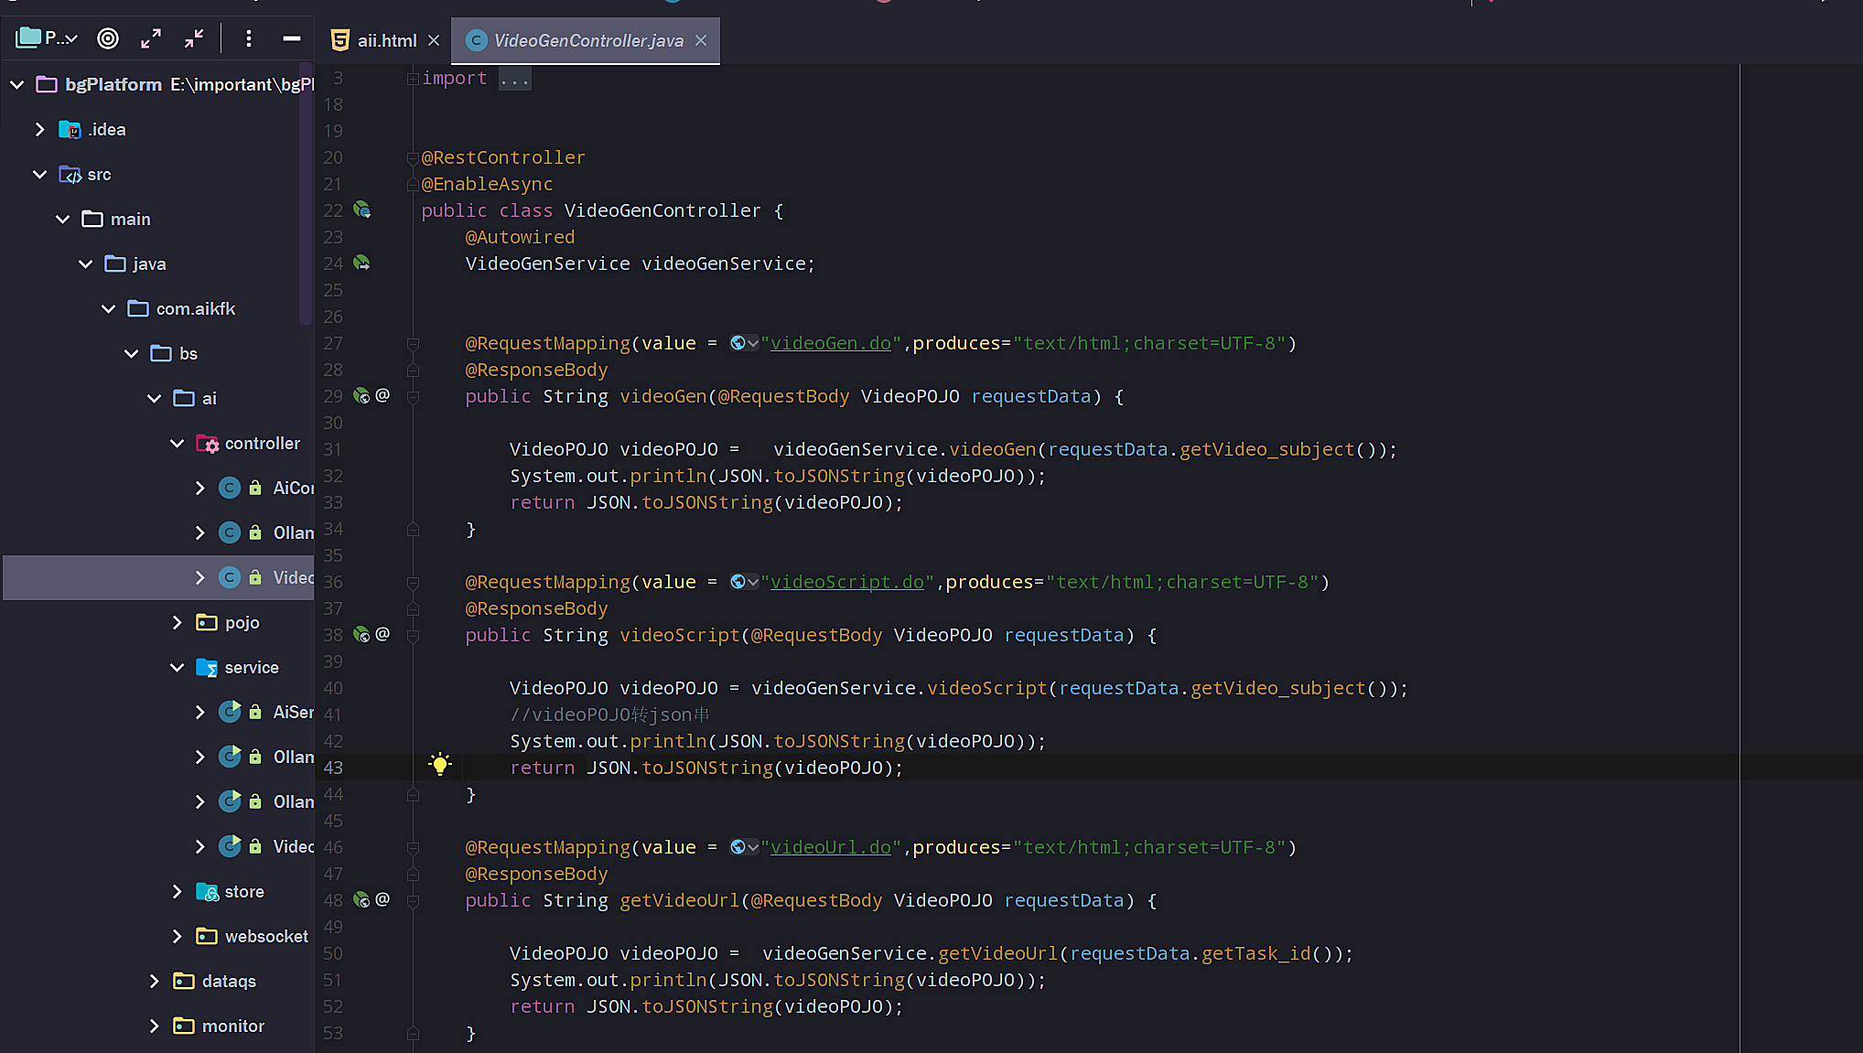Collapse the main folder
1863x1053 pixels.
62,219
